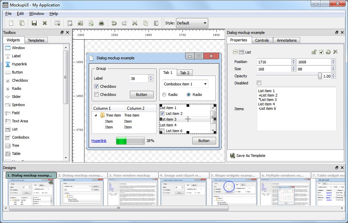Click the new blank document toolbar icon

(11, 23)
